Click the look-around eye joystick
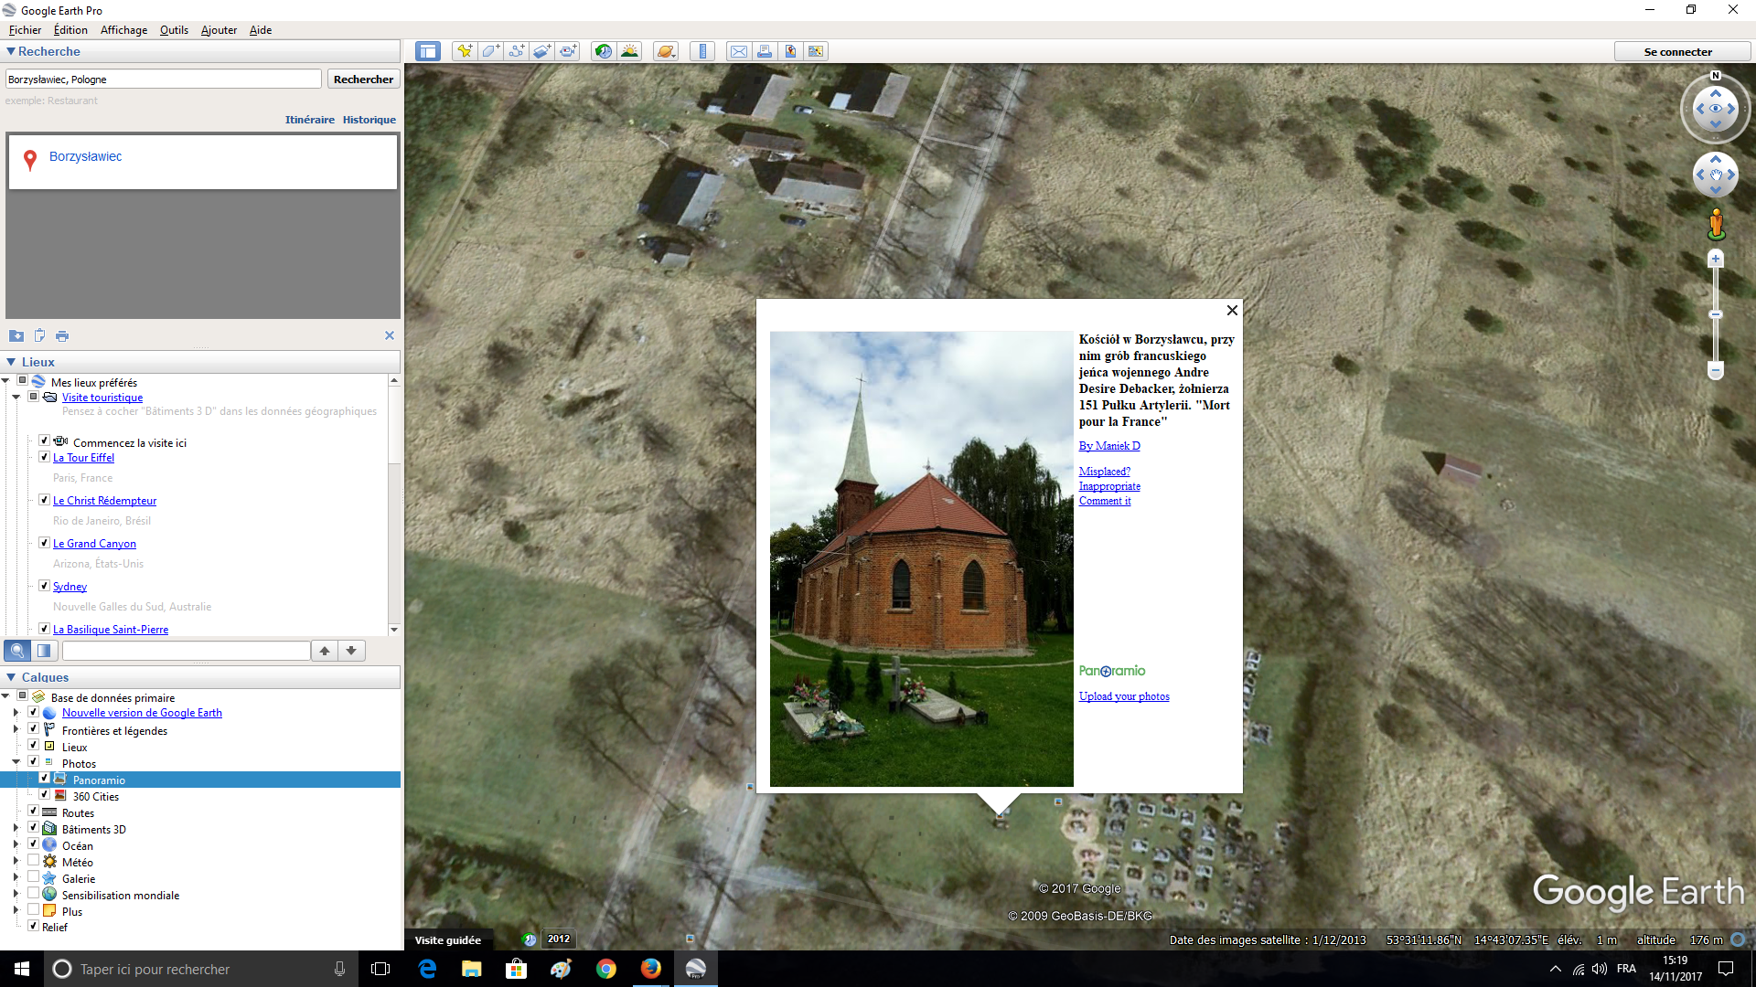This screenshot has width=1756, height=987. tap(1716, 109)
